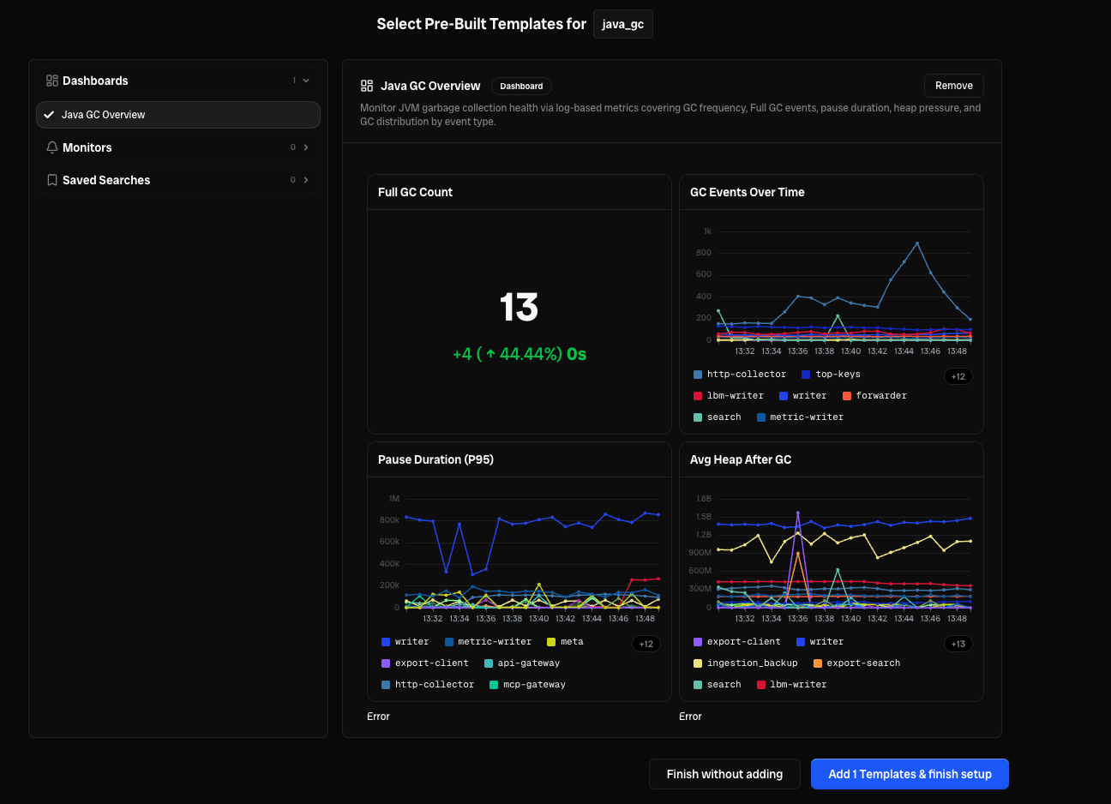Click mcp-gateway swatch in Pause Duration legend
The height and width of the screenshot is (804, 1111).
pos(494,685)
